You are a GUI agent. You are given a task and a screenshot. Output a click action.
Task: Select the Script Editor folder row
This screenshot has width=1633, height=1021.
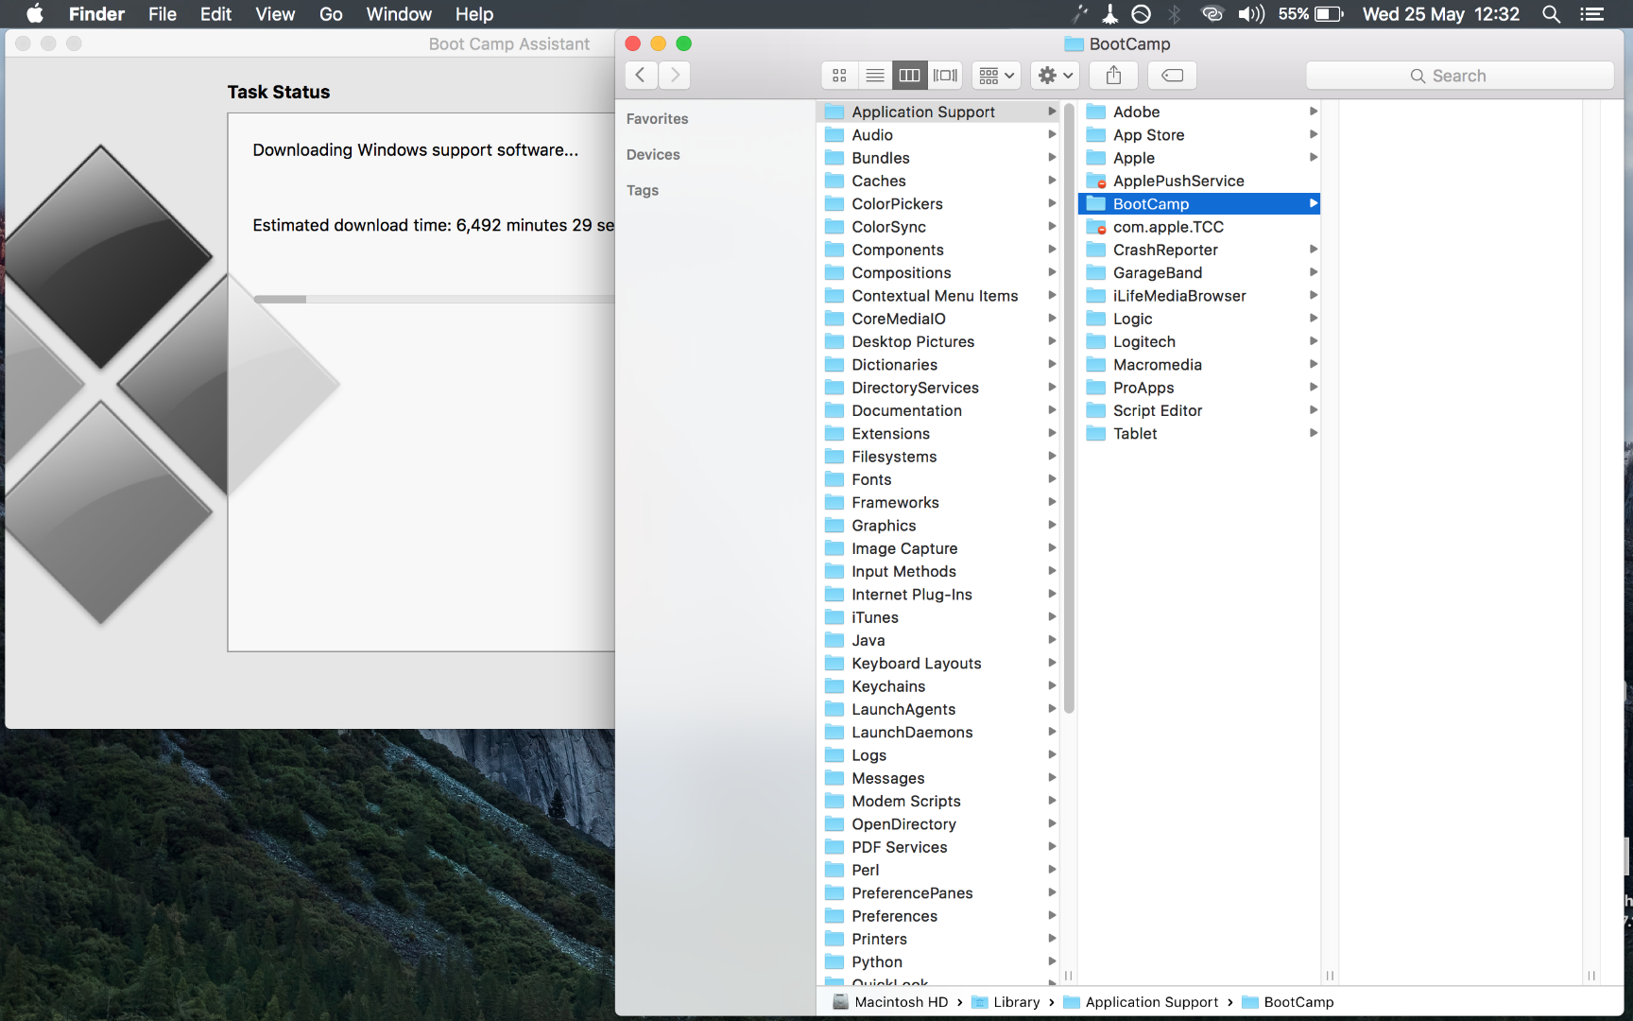[x=1199, y=411]
